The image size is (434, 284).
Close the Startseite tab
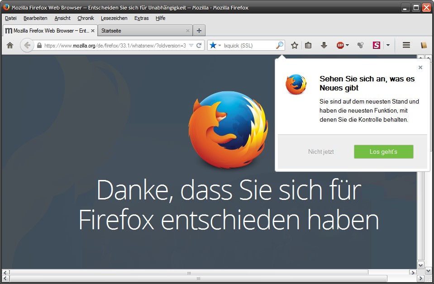(x=188, y=31)
